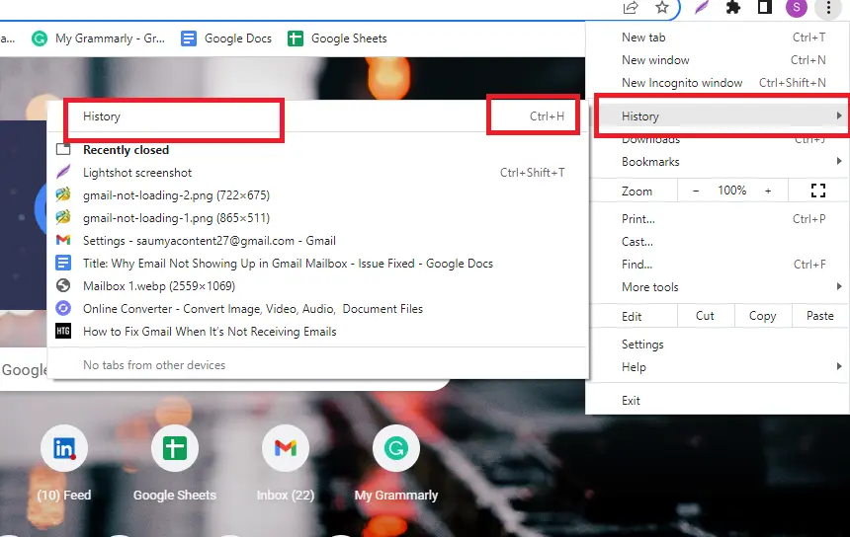Reopen Mailbox 1.webp entry
Screen dimensions: 850x537
[318, 286]
